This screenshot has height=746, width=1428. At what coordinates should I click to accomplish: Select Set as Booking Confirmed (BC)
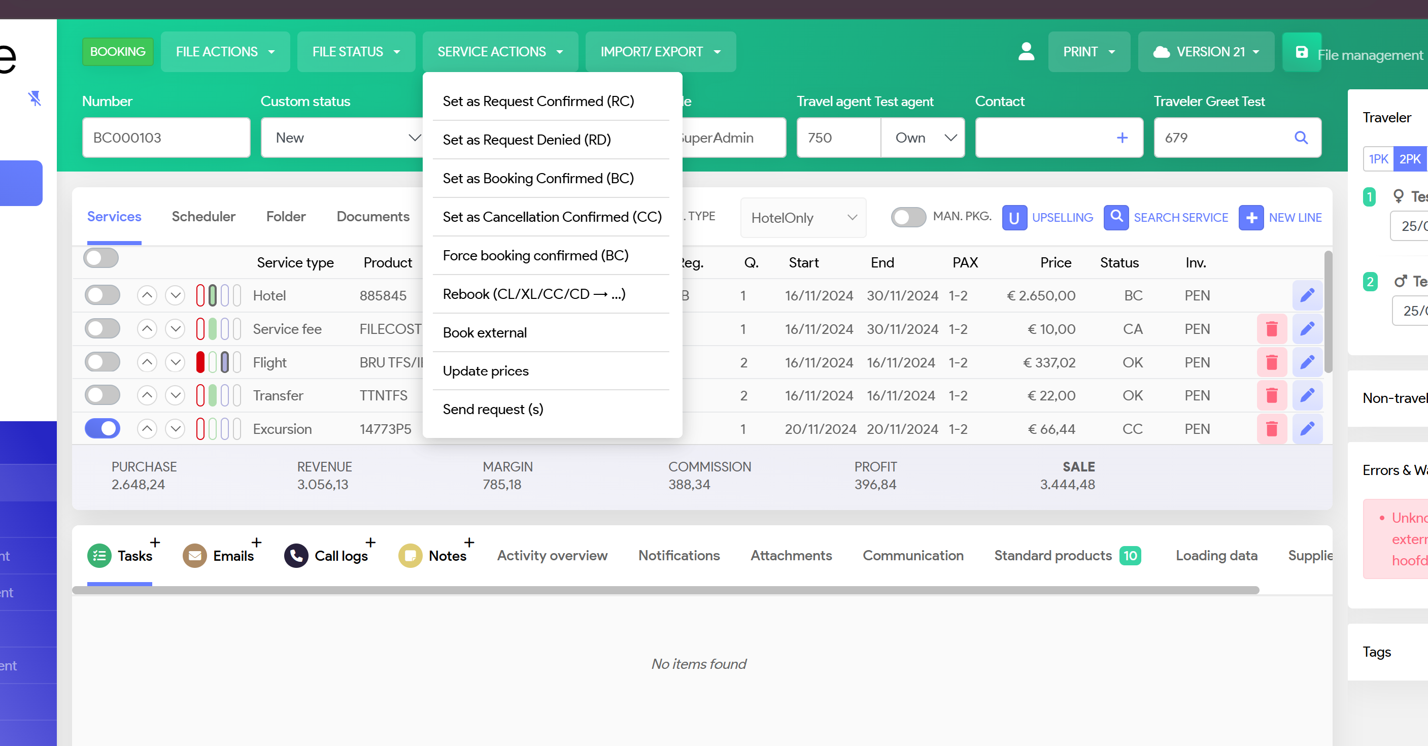pos(538,179)
